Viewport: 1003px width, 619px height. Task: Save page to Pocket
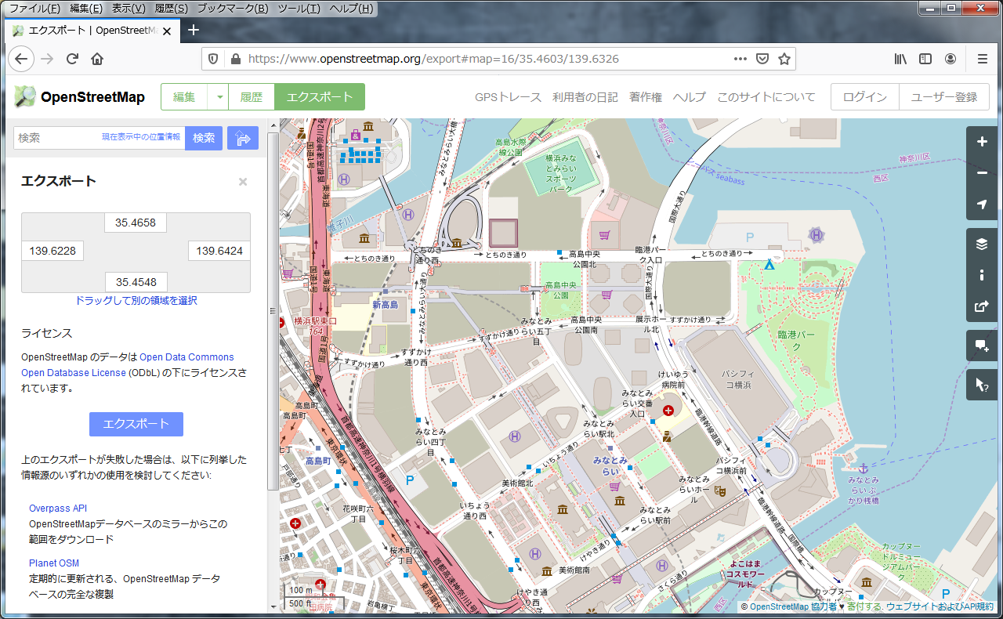pos(762,59)
